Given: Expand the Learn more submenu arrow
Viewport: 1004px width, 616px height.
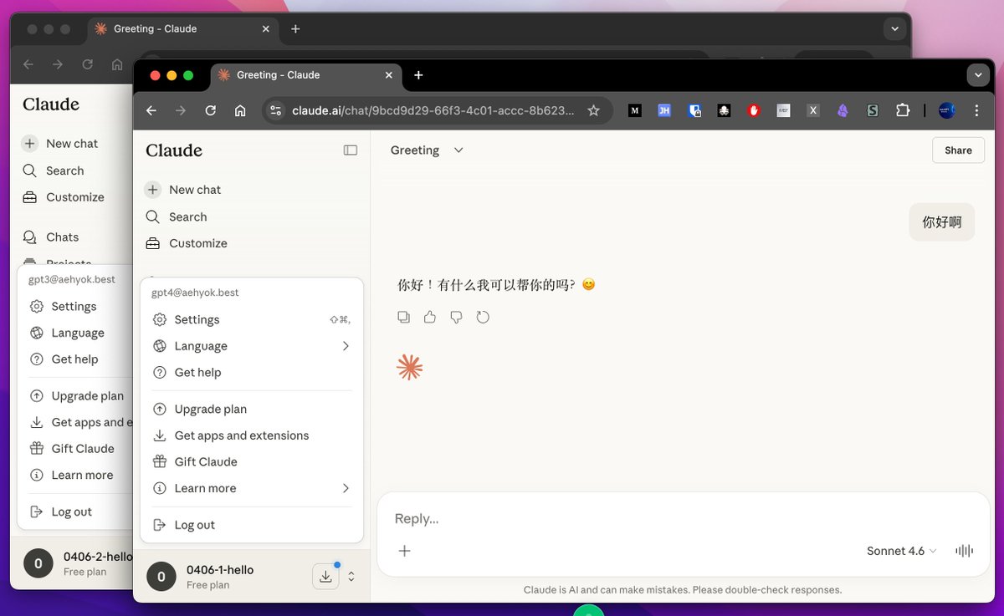Looking at the screenshot, I should click(346, 488).
